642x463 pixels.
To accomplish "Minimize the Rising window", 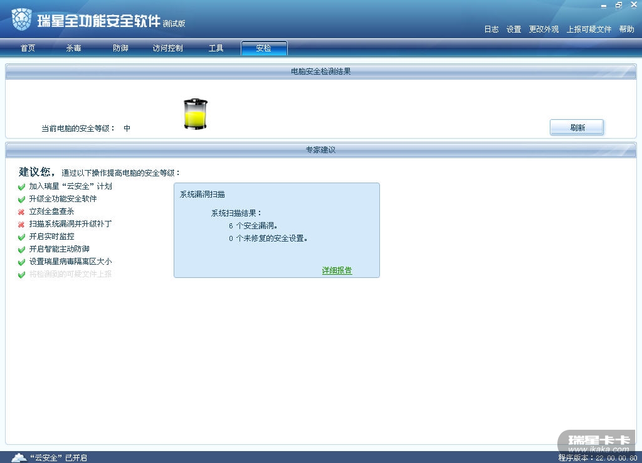I will coord(604,6).
